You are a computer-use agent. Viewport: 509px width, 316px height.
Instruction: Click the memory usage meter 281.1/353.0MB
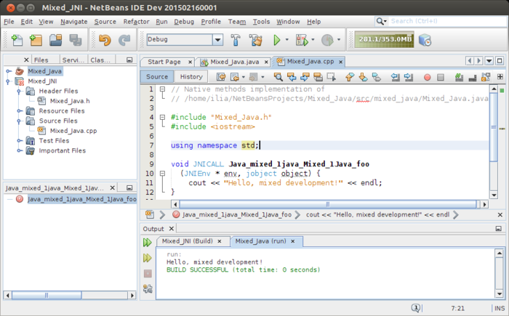(x=383, y=40)
